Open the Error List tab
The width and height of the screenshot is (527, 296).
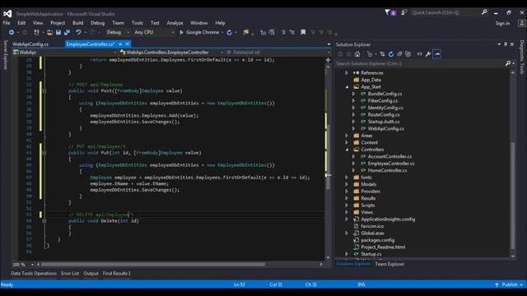70,274
